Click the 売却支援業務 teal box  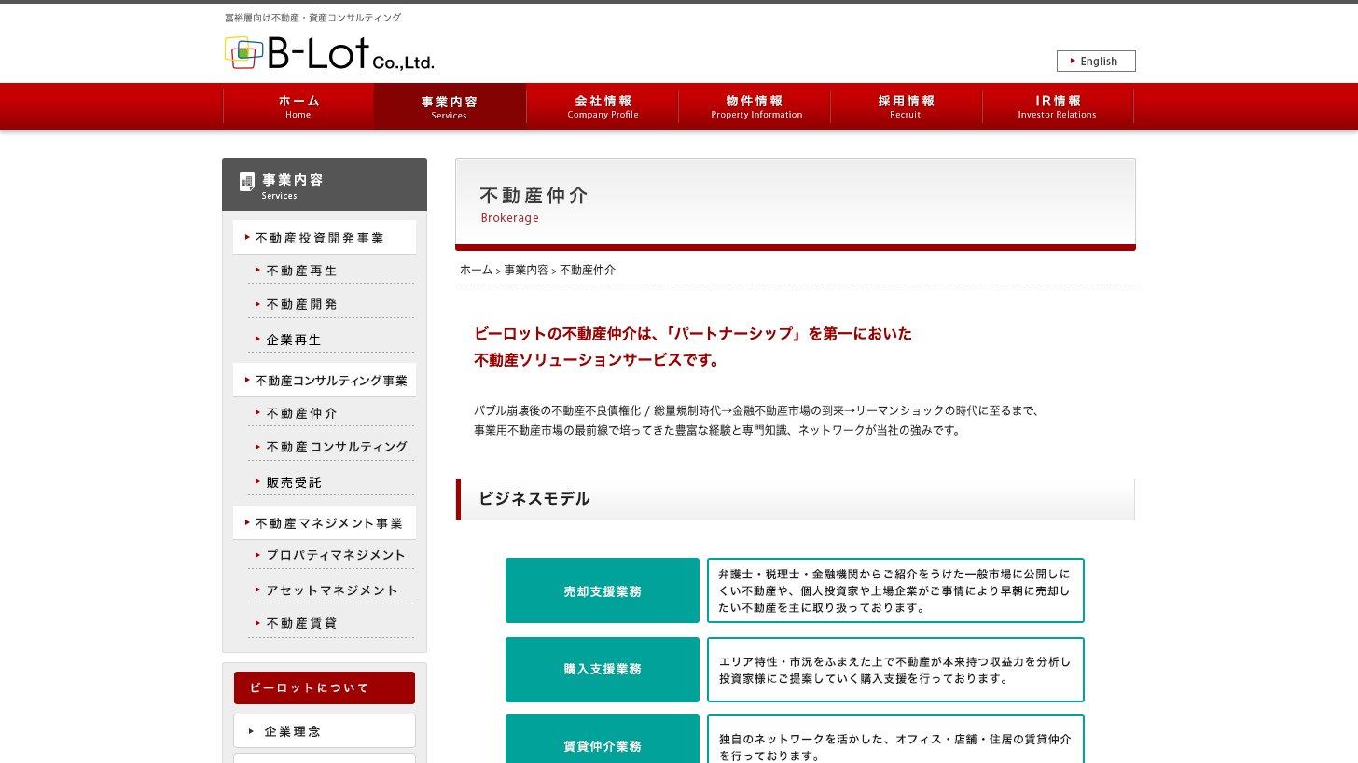pyautogui.click(x=603, y=590)
